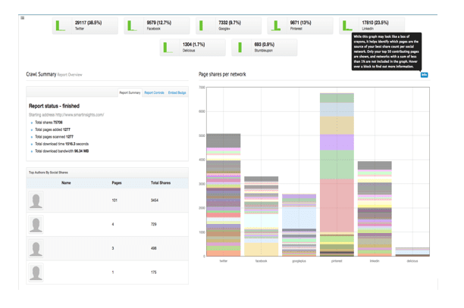Switch to the Report Summary tab
This screenshot has width=464, height=308.
(130, 92)
